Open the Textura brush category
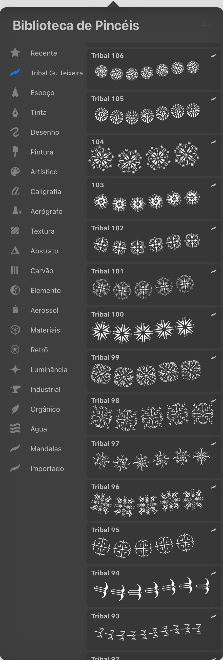The height and width of the screenshot is (660, 223). click(42, 231)
